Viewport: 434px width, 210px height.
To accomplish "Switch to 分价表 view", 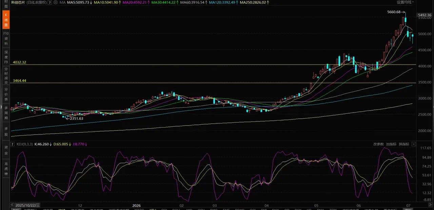I will click(6, 95).
